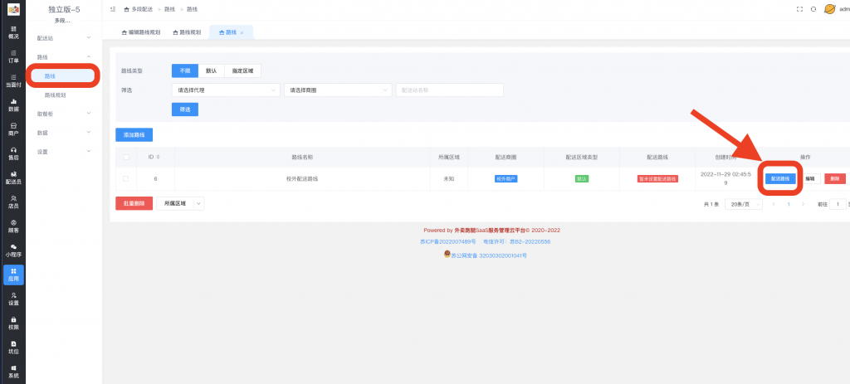Screen dimensions: 850x384
Task: Open the 概况 overview sidebar icon
Action: click(13, 32)
